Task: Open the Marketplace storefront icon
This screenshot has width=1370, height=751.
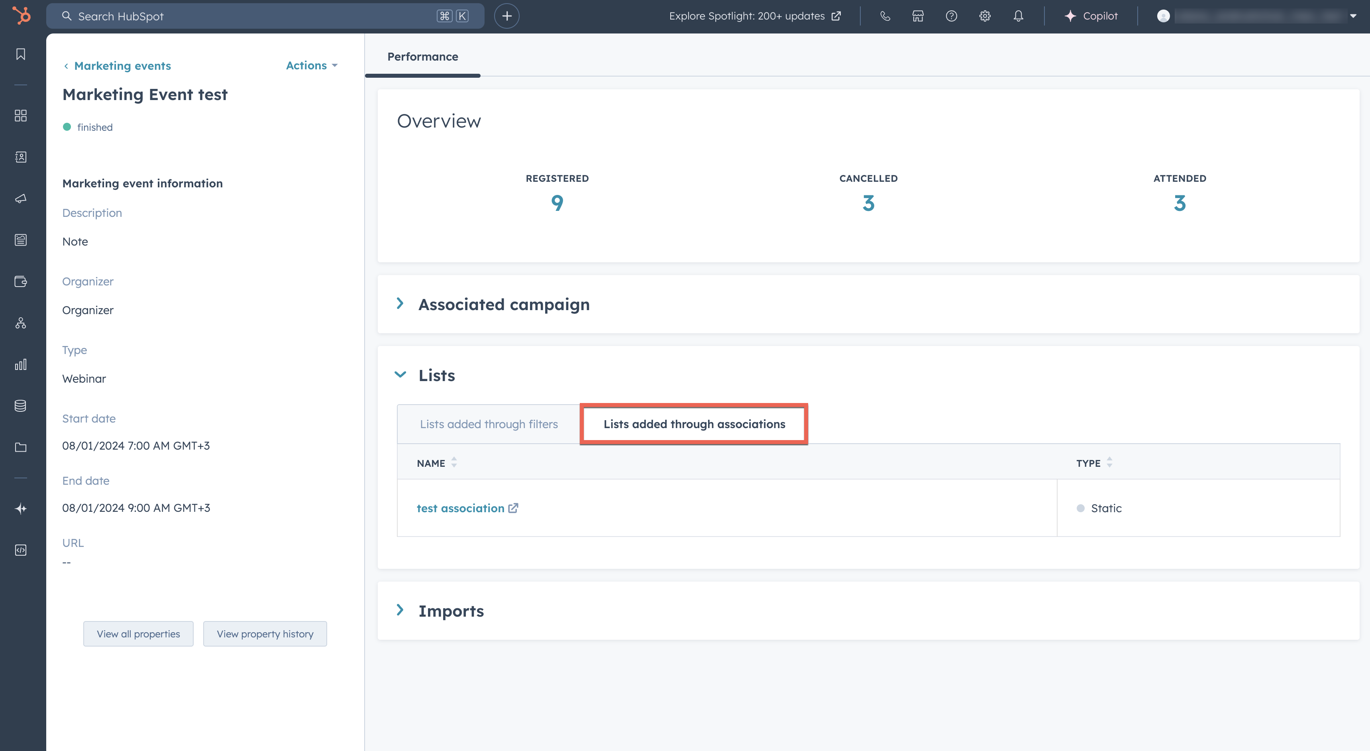Action: pos(918,16)
